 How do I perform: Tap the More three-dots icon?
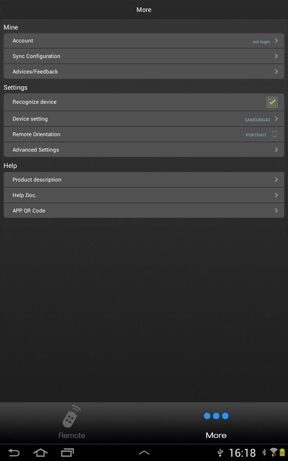pos(216,416)
